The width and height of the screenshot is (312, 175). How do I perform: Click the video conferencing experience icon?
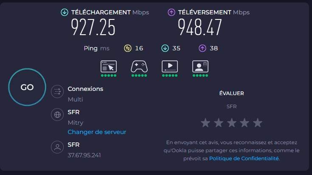[x=200, y=66]
